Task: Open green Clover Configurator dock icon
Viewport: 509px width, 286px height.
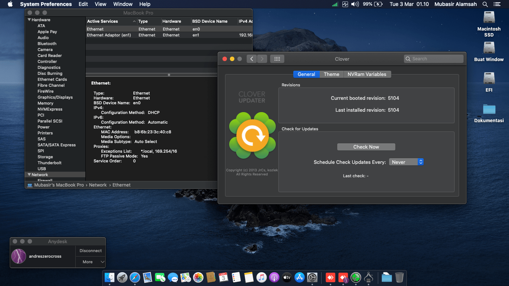Action: click(356, 277)
